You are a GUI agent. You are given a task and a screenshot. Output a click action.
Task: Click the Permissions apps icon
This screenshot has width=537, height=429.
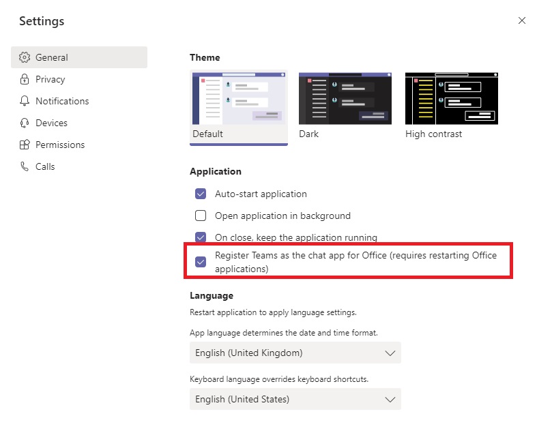(x=25, y=145)
